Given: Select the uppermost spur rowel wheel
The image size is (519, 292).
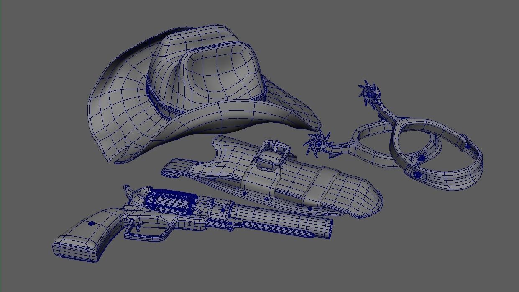Looking at the screenshot, I should point(369,95).
